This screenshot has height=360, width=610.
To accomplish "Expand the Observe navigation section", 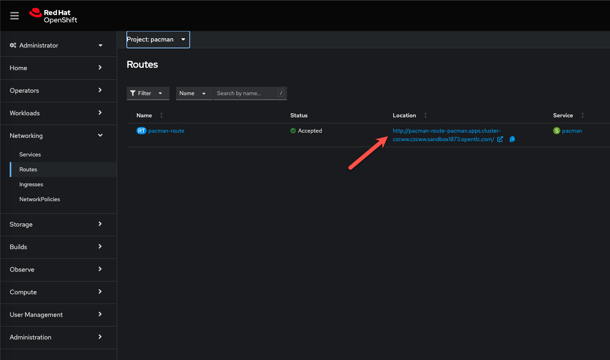I will click(x=58, y=269).
